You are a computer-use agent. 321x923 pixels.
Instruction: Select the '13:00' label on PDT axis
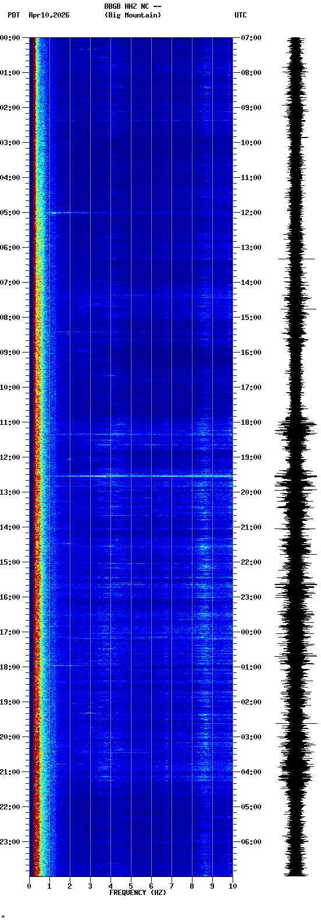10,492
